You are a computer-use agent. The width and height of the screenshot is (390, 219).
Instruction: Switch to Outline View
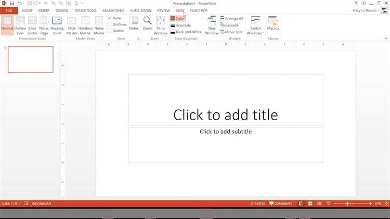[20, 25]
